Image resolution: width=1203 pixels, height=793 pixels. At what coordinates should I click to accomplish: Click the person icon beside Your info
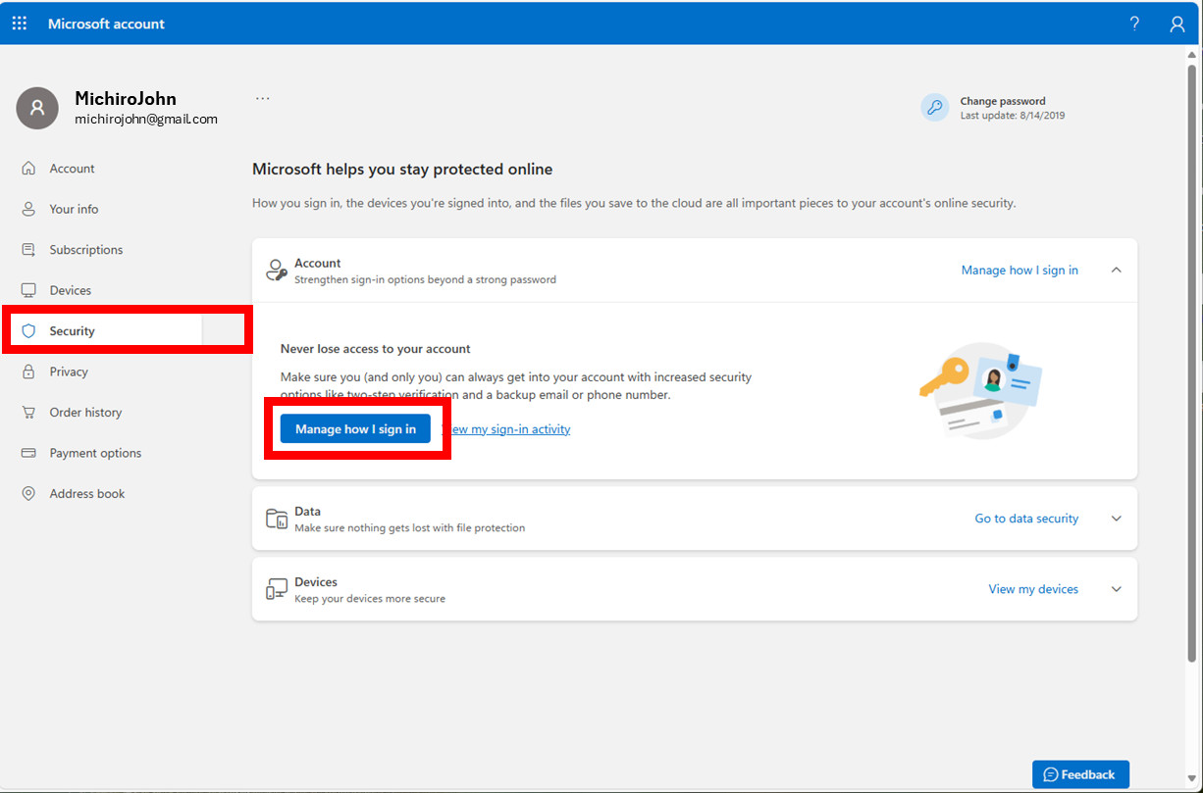pos(28,209)
